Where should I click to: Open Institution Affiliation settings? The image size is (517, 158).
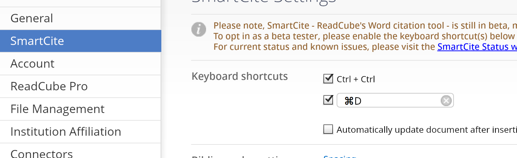pyautogui.click(x=66, y=132)
